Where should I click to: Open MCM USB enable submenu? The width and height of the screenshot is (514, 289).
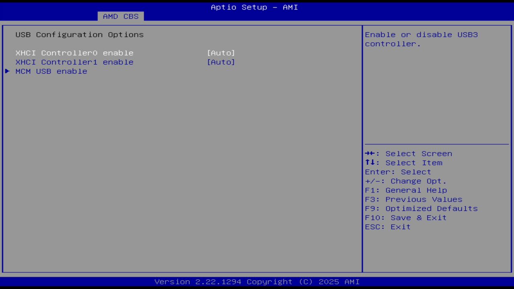click(x=51, y=71)
